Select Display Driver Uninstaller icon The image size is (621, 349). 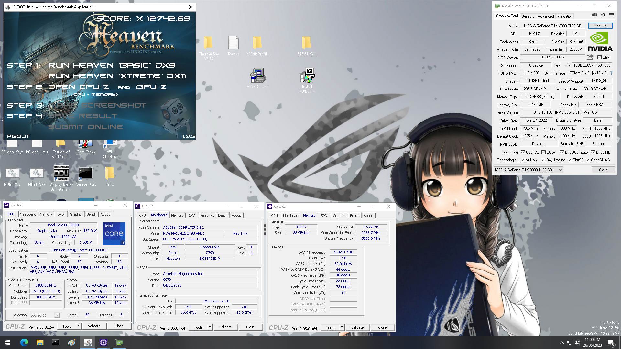(x=61, y=178)
